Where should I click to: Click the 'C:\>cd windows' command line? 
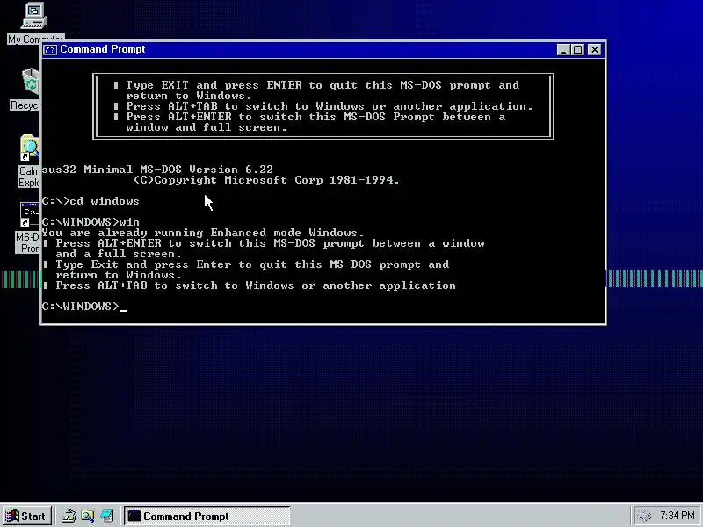click(x=91, y=201)
